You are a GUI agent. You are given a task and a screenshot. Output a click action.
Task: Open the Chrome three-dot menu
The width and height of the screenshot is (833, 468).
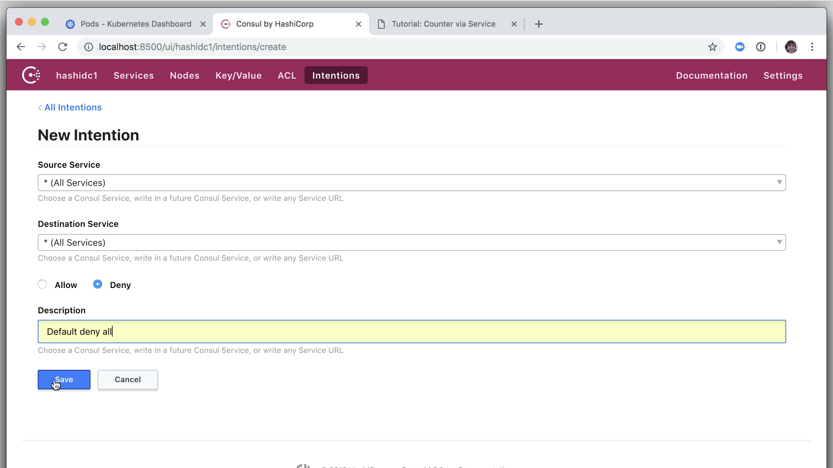tap(812, 47)
